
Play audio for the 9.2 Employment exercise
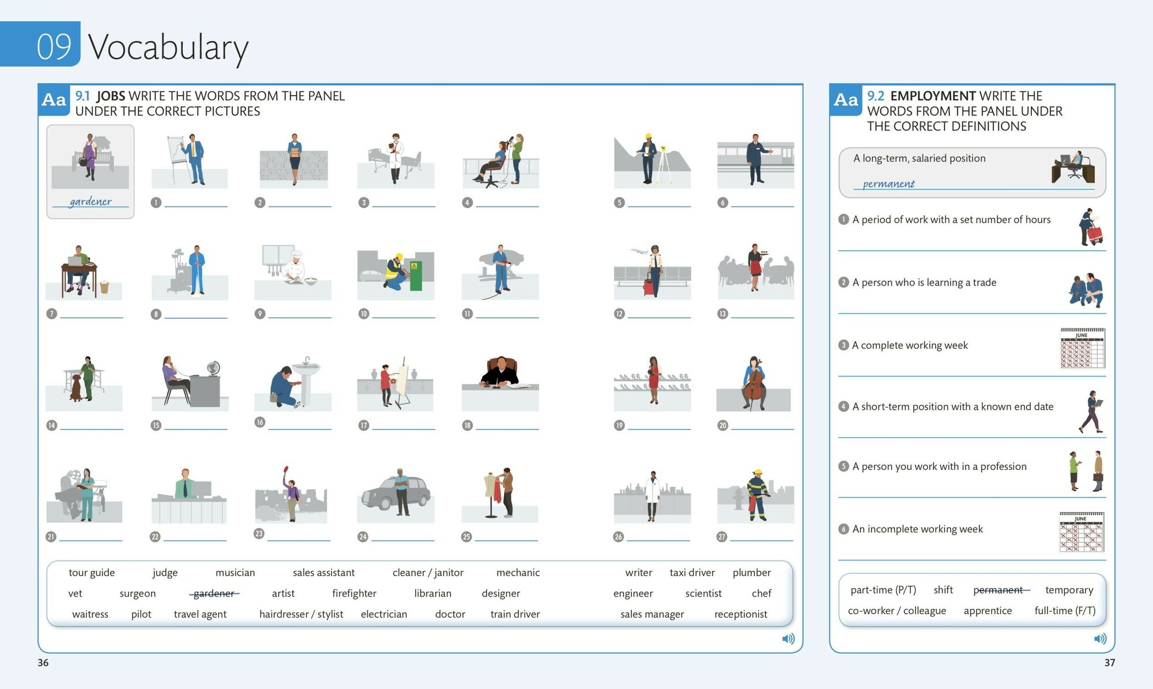(x=1100, y=638)
